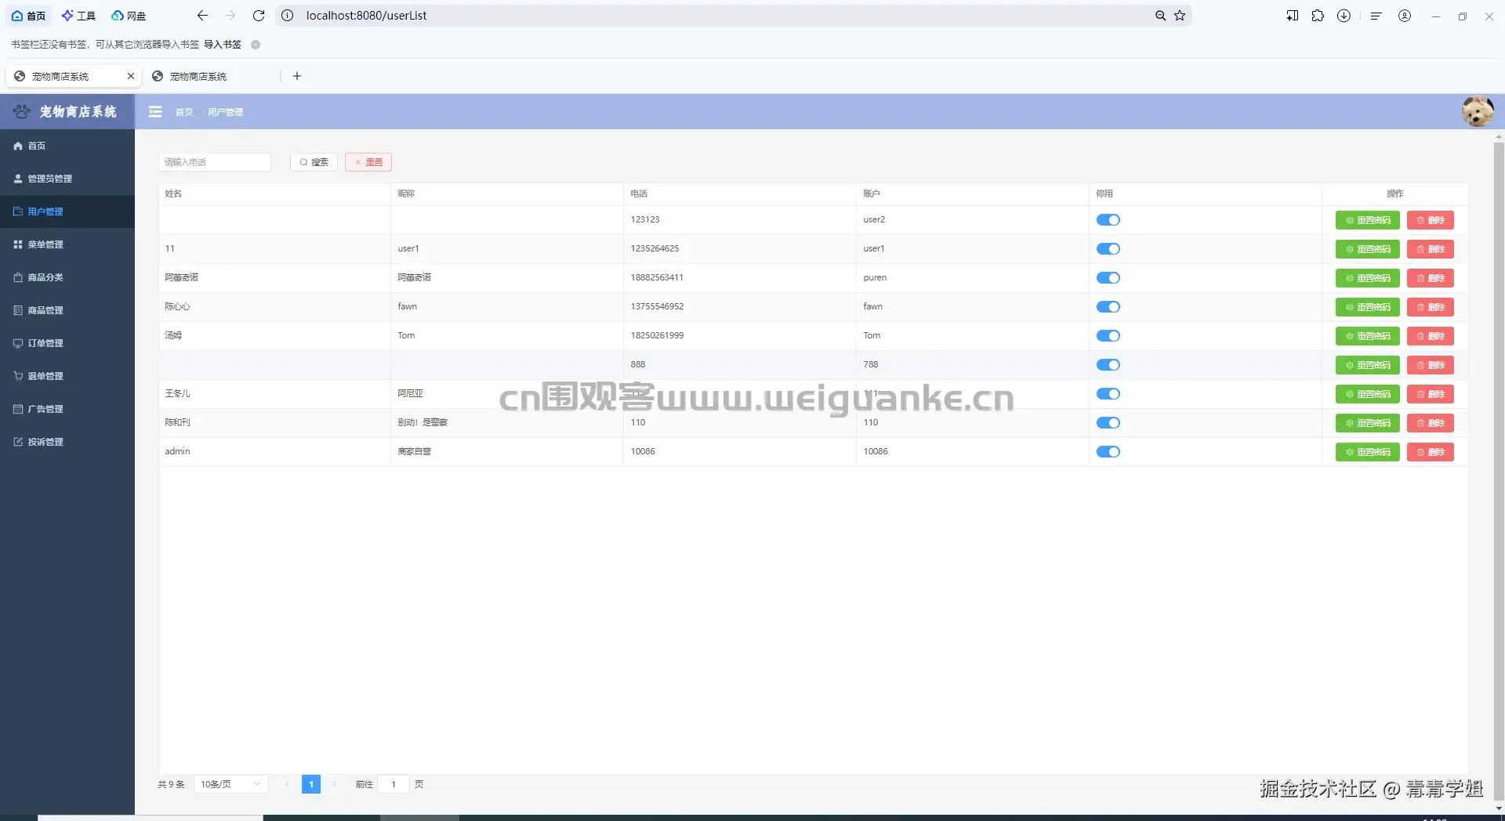Open the 网盘 browser shortcut
The image size is (1505, 821).
pos(129,16)
